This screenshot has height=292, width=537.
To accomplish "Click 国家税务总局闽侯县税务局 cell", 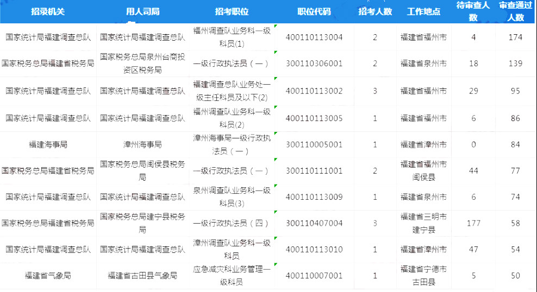I will point(142,170).
